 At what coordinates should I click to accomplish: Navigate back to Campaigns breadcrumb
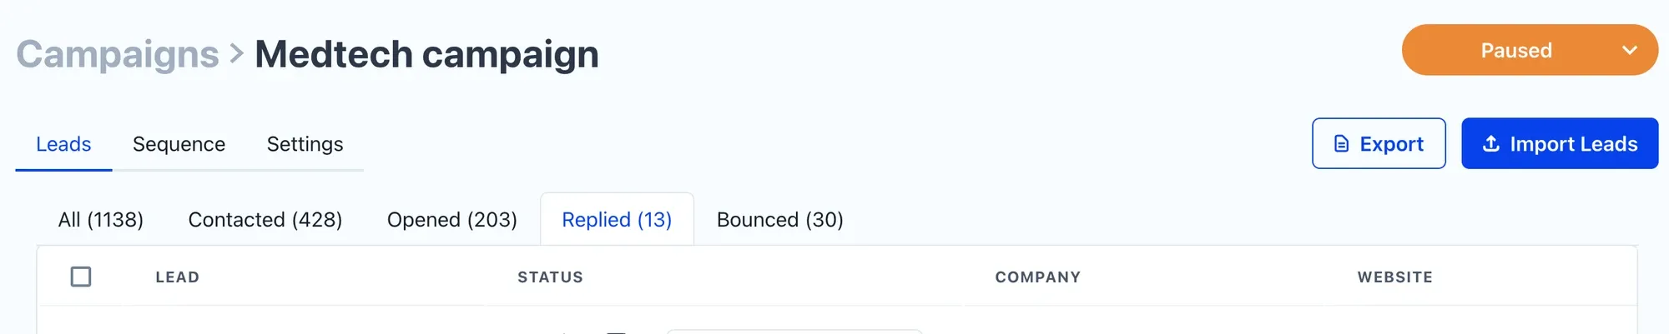pyautogui.click(x=118, y=54)
